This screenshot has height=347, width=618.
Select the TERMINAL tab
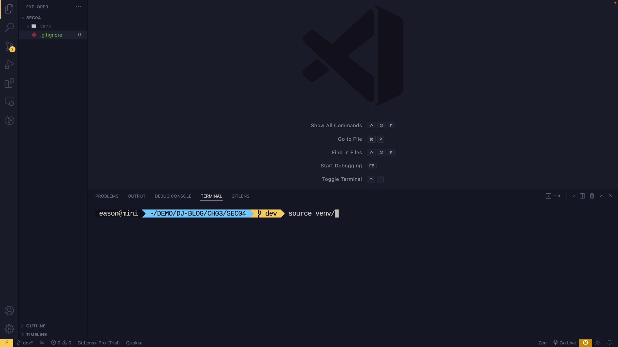point(211,196)
